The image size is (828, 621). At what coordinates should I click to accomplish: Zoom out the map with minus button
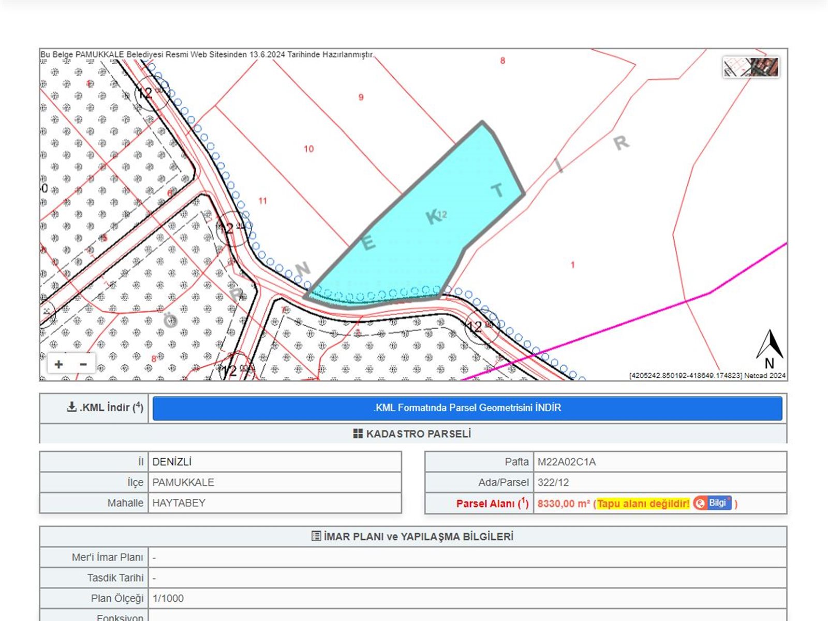point(83,364)
